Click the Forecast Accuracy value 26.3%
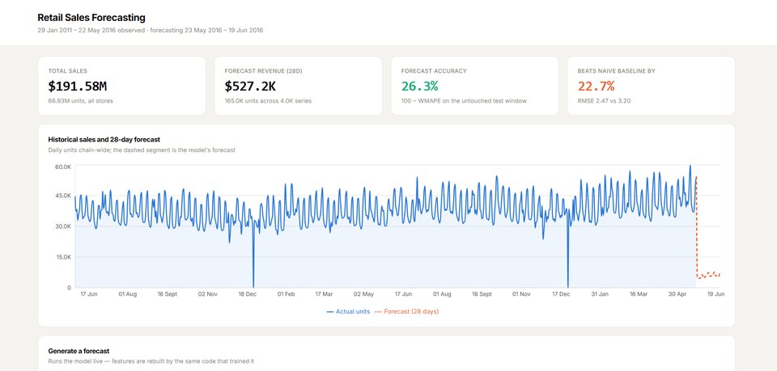Viewport: 777px width, 371px height. [x=419, y=86]
